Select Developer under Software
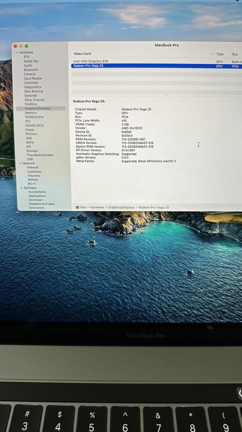 pyautogui.click(x=36, y=200)
